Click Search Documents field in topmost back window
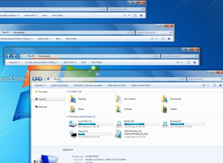Viewport: 223px width, 163px height. coord(127,9)
